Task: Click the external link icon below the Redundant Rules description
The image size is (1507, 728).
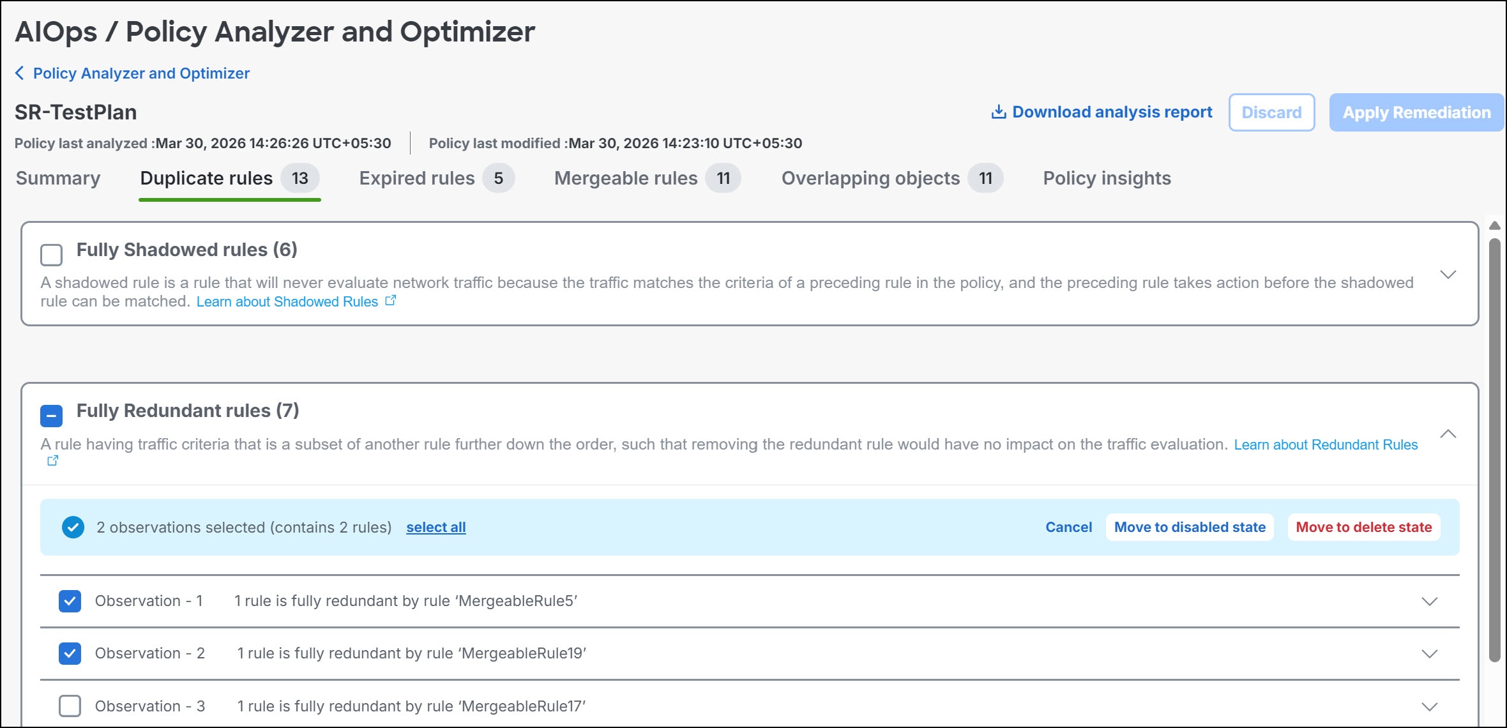Action: (x=53, y=460)
